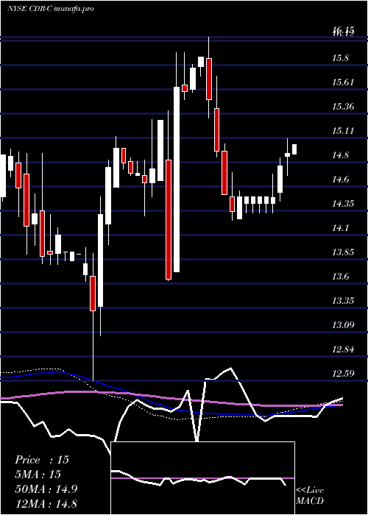368x515 pixels.
Task: Click the 14.8 price axis label
Action: coord(340,155)
